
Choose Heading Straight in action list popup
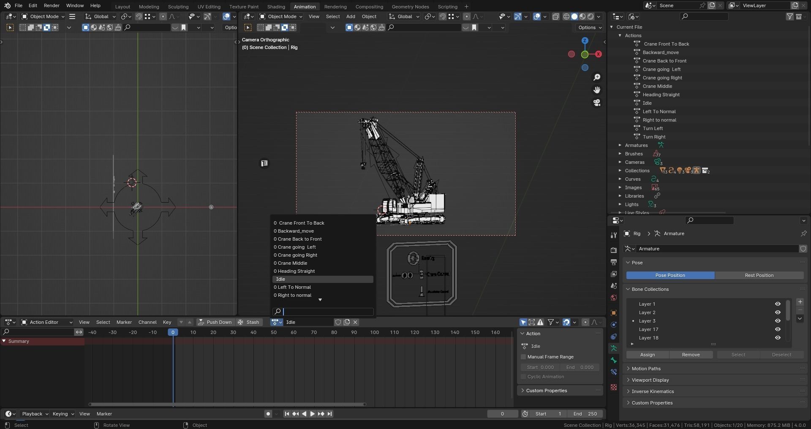coord(323,271)
